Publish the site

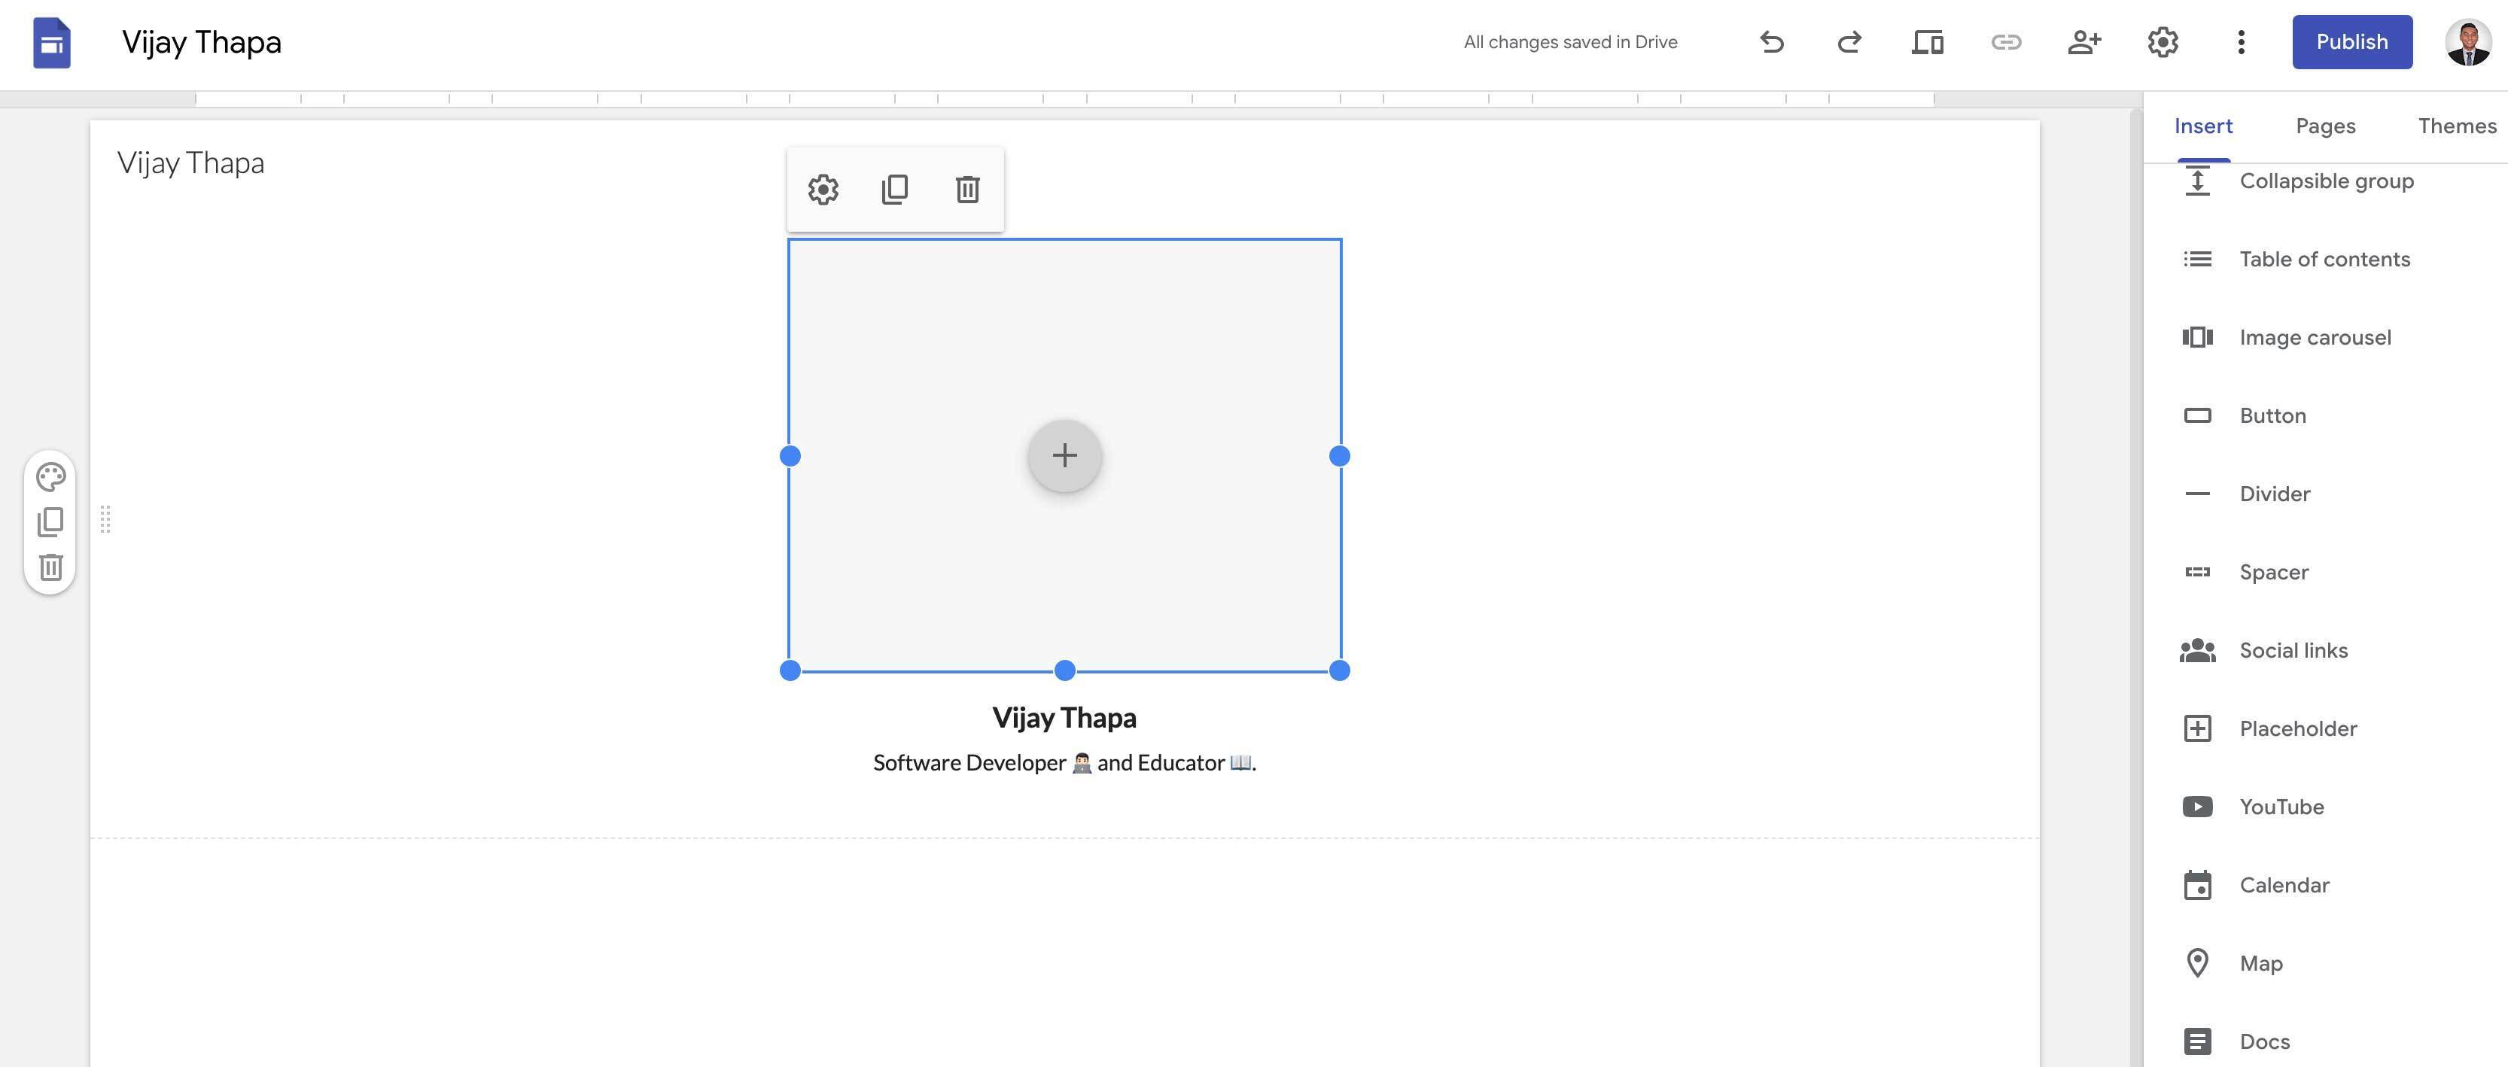pyautogui.click(x=2352, y=42)
